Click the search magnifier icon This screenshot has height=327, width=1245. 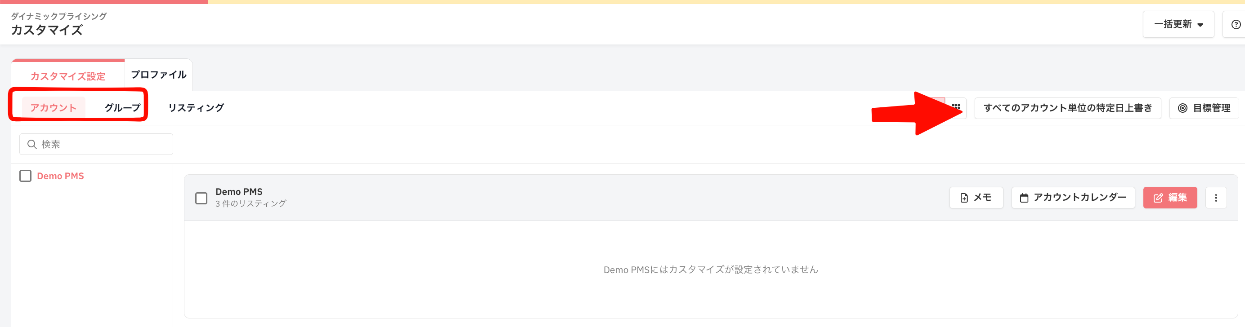pos(32,144)
